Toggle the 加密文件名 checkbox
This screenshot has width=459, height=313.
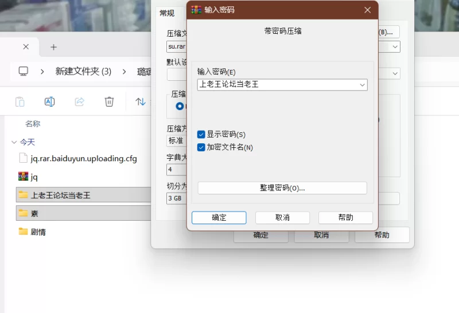[x=201, y=147]
